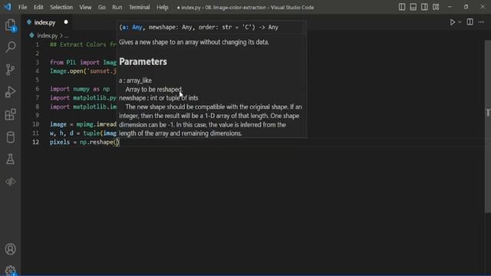Open the Manage gear icon
Image resolution: width=491 pixels, height=276 pixels.
point(10,270)
